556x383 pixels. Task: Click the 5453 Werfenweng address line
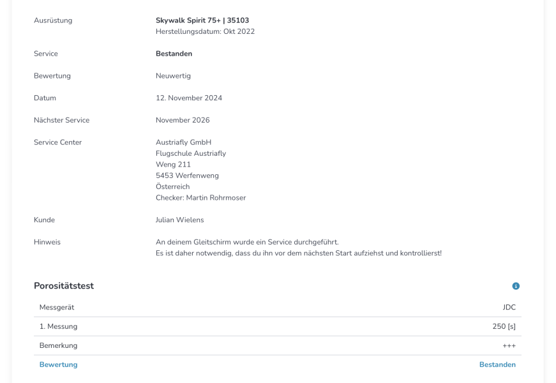click(187, 176)
